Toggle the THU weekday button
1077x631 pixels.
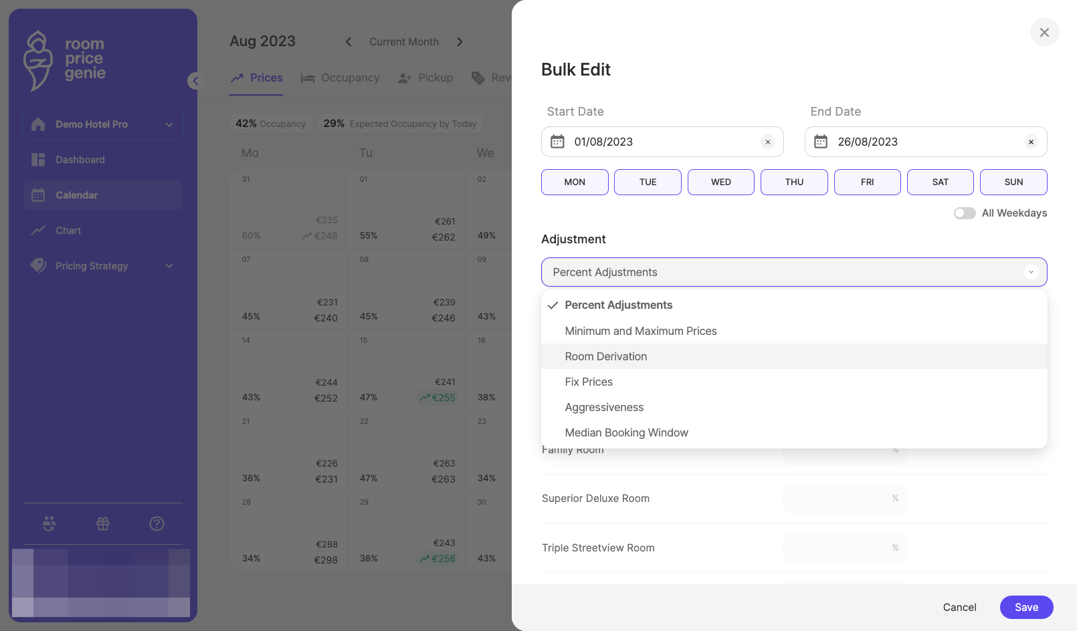794,182
